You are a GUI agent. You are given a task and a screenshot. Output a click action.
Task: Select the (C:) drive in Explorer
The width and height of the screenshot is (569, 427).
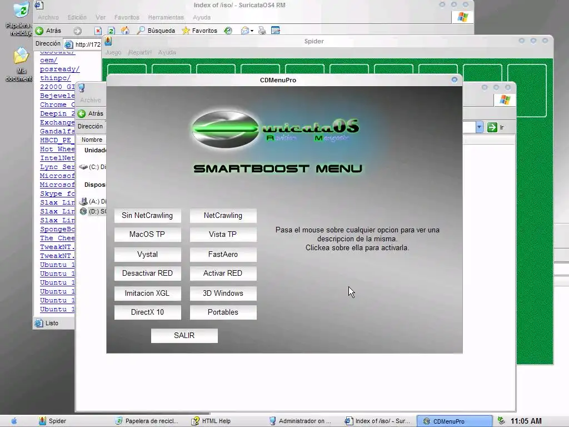tap(93, 167)
